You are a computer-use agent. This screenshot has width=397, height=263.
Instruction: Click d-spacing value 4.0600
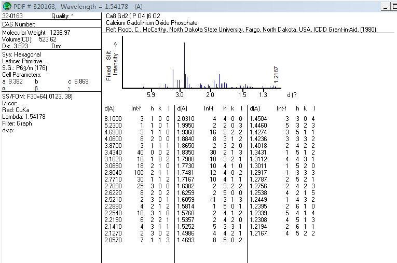click(113, 139)
